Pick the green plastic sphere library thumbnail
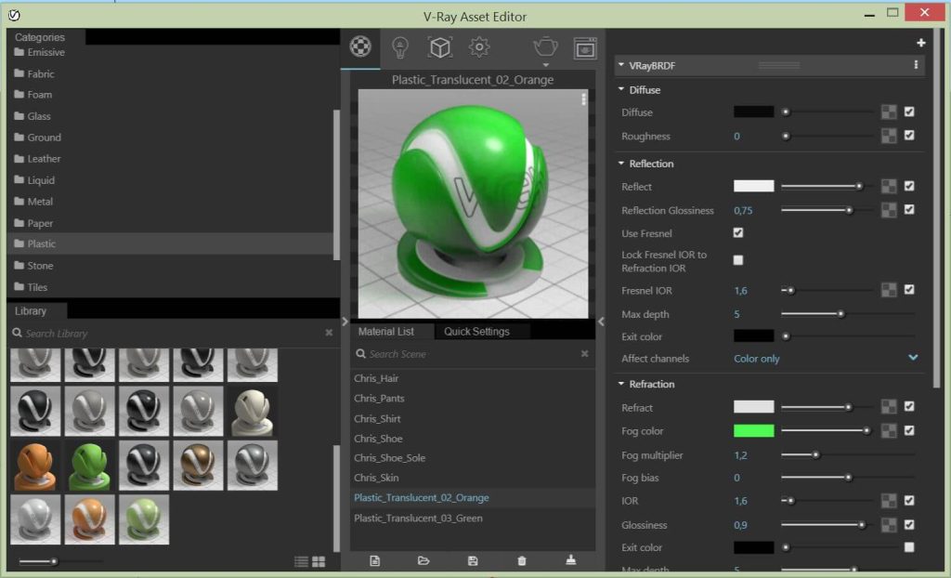This screenshot has width=951, height=578. [89, 466]
